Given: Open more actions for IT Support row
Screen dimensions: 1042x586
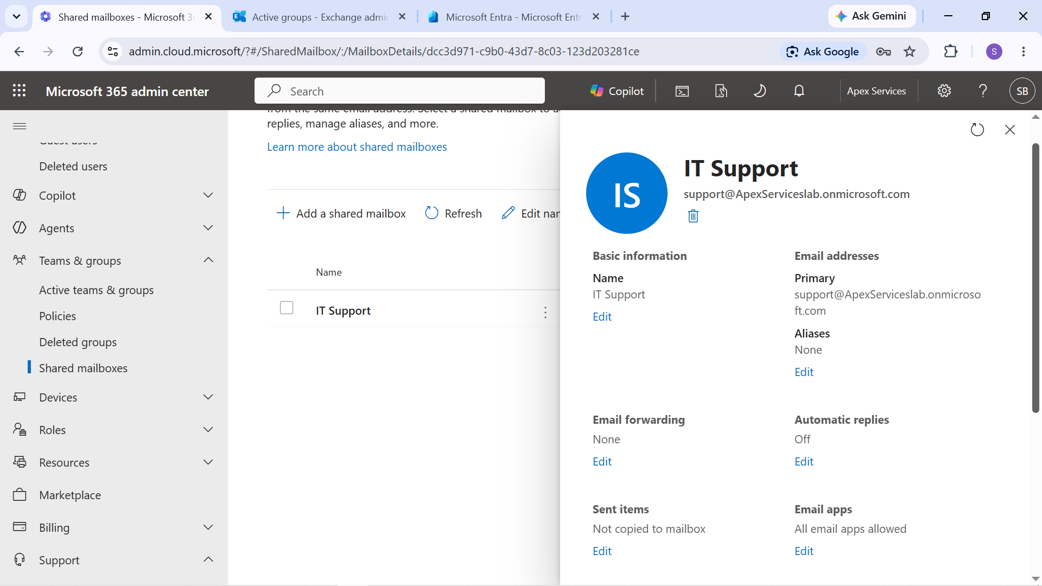Looking at the screenshot, I should click(545, 312).
